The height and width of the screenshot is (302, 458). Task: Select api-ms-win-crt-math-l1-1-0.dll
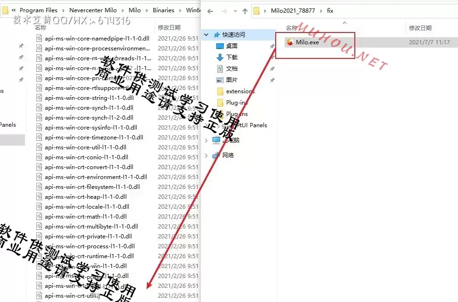tap(86, 217)
